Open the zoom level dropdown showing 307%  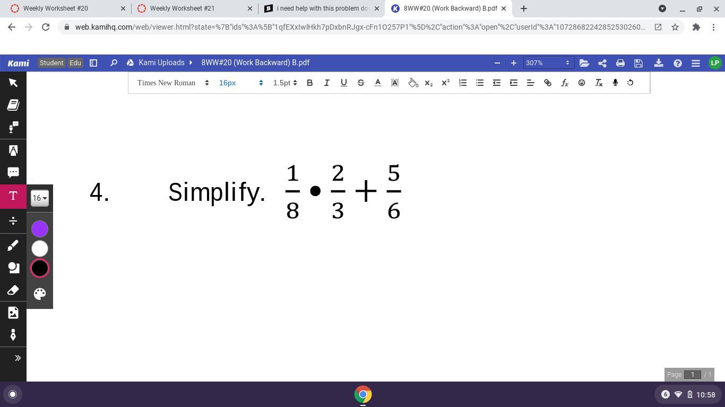click(547, 63)
